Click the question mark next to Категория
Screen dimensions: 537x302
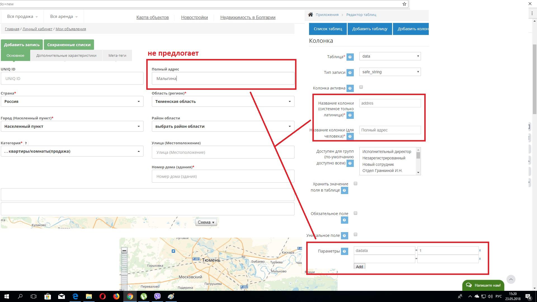pos(26,143)
